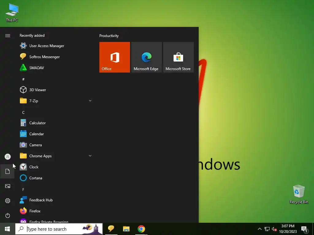Launch the Camera app

click(x=56, y=145)
